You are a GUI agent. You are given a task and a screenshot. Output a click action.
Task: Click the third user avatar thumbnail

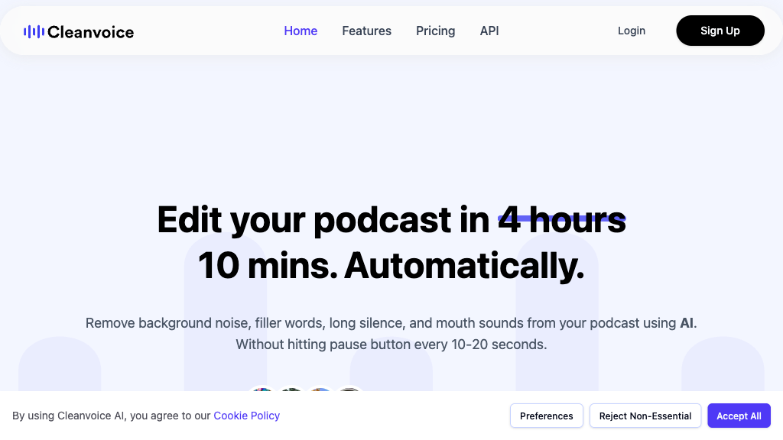[x=320, y=391]
